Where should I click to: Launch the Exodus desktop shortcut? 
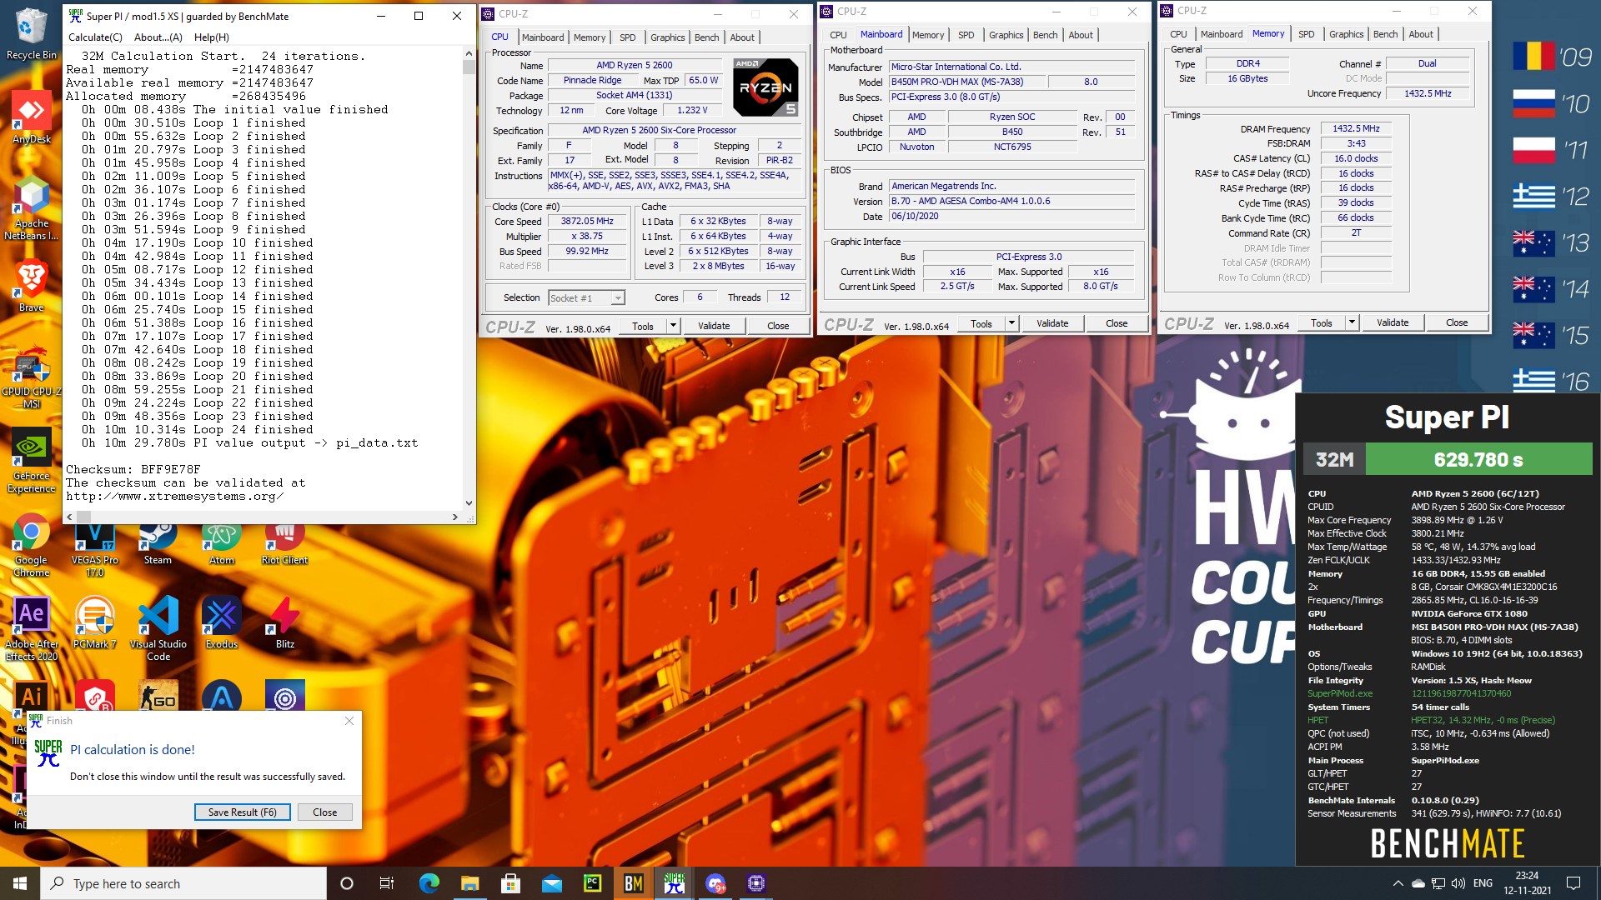[221, 623]
